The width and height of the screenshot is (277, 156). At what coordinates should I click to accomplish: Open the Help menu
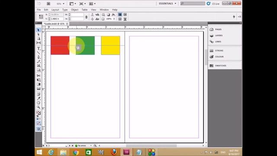[x=115, y=10]
